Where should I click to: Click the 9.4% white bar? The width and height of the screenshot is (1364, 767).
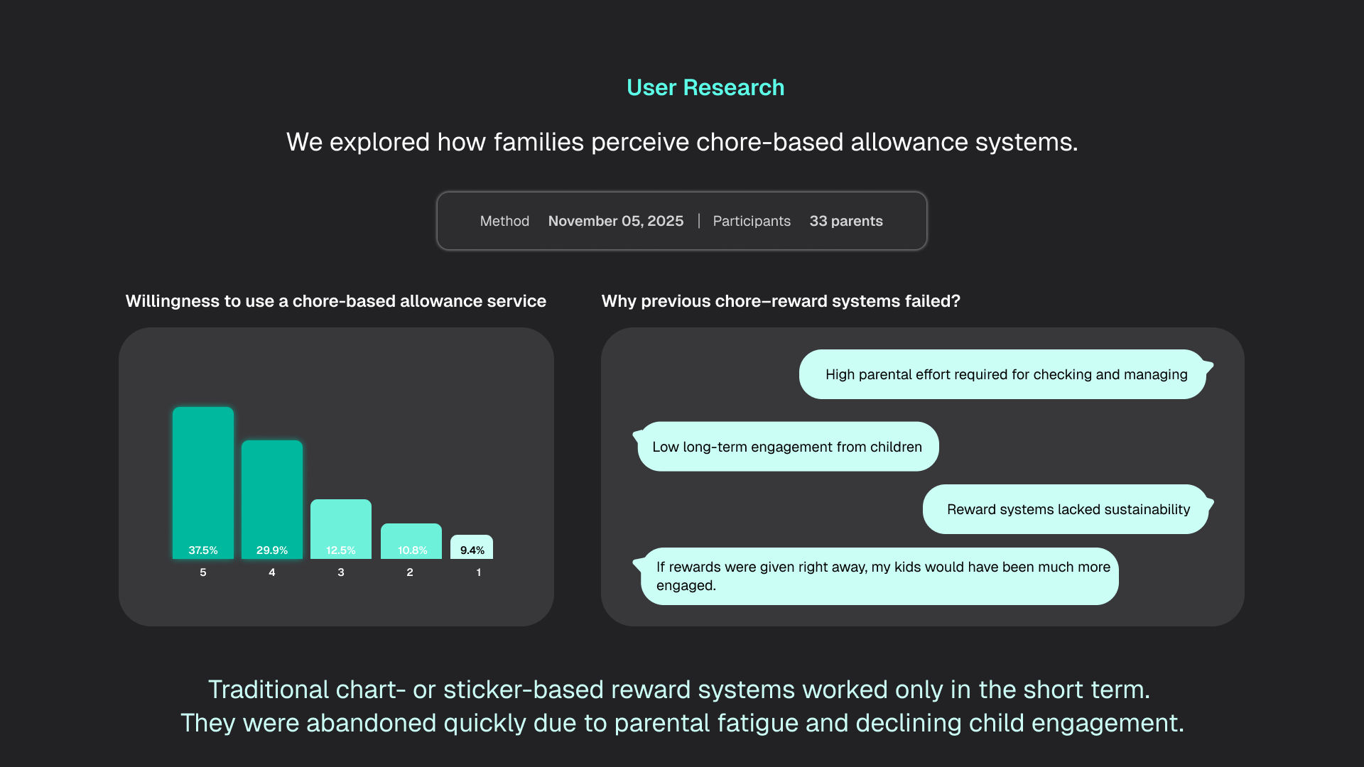coord(472,547)
